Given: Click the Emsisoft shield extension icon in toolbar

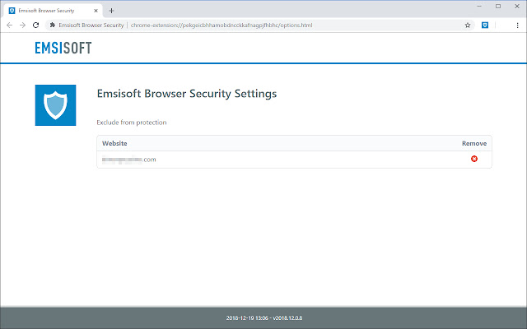Looking at the screenshot, I should click(x=486, y=25).
